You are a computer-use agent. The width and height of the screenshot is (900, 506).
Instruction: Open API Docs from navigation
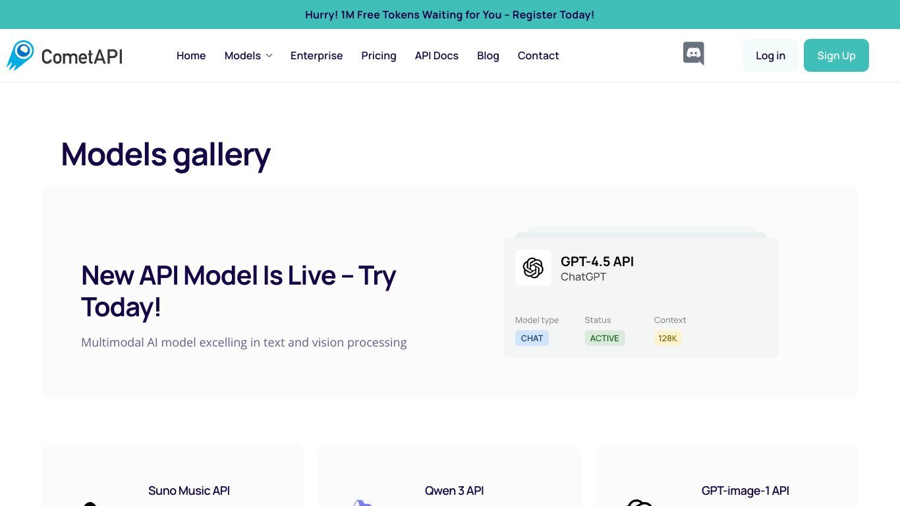click(437, 56)
